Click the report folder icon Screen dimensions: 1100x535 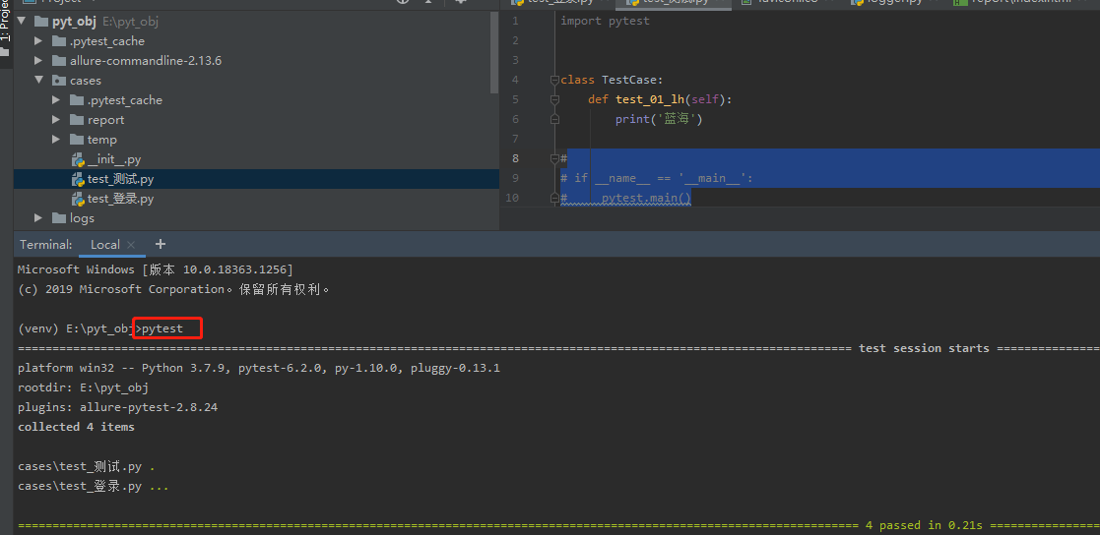[x=77, y=120]
